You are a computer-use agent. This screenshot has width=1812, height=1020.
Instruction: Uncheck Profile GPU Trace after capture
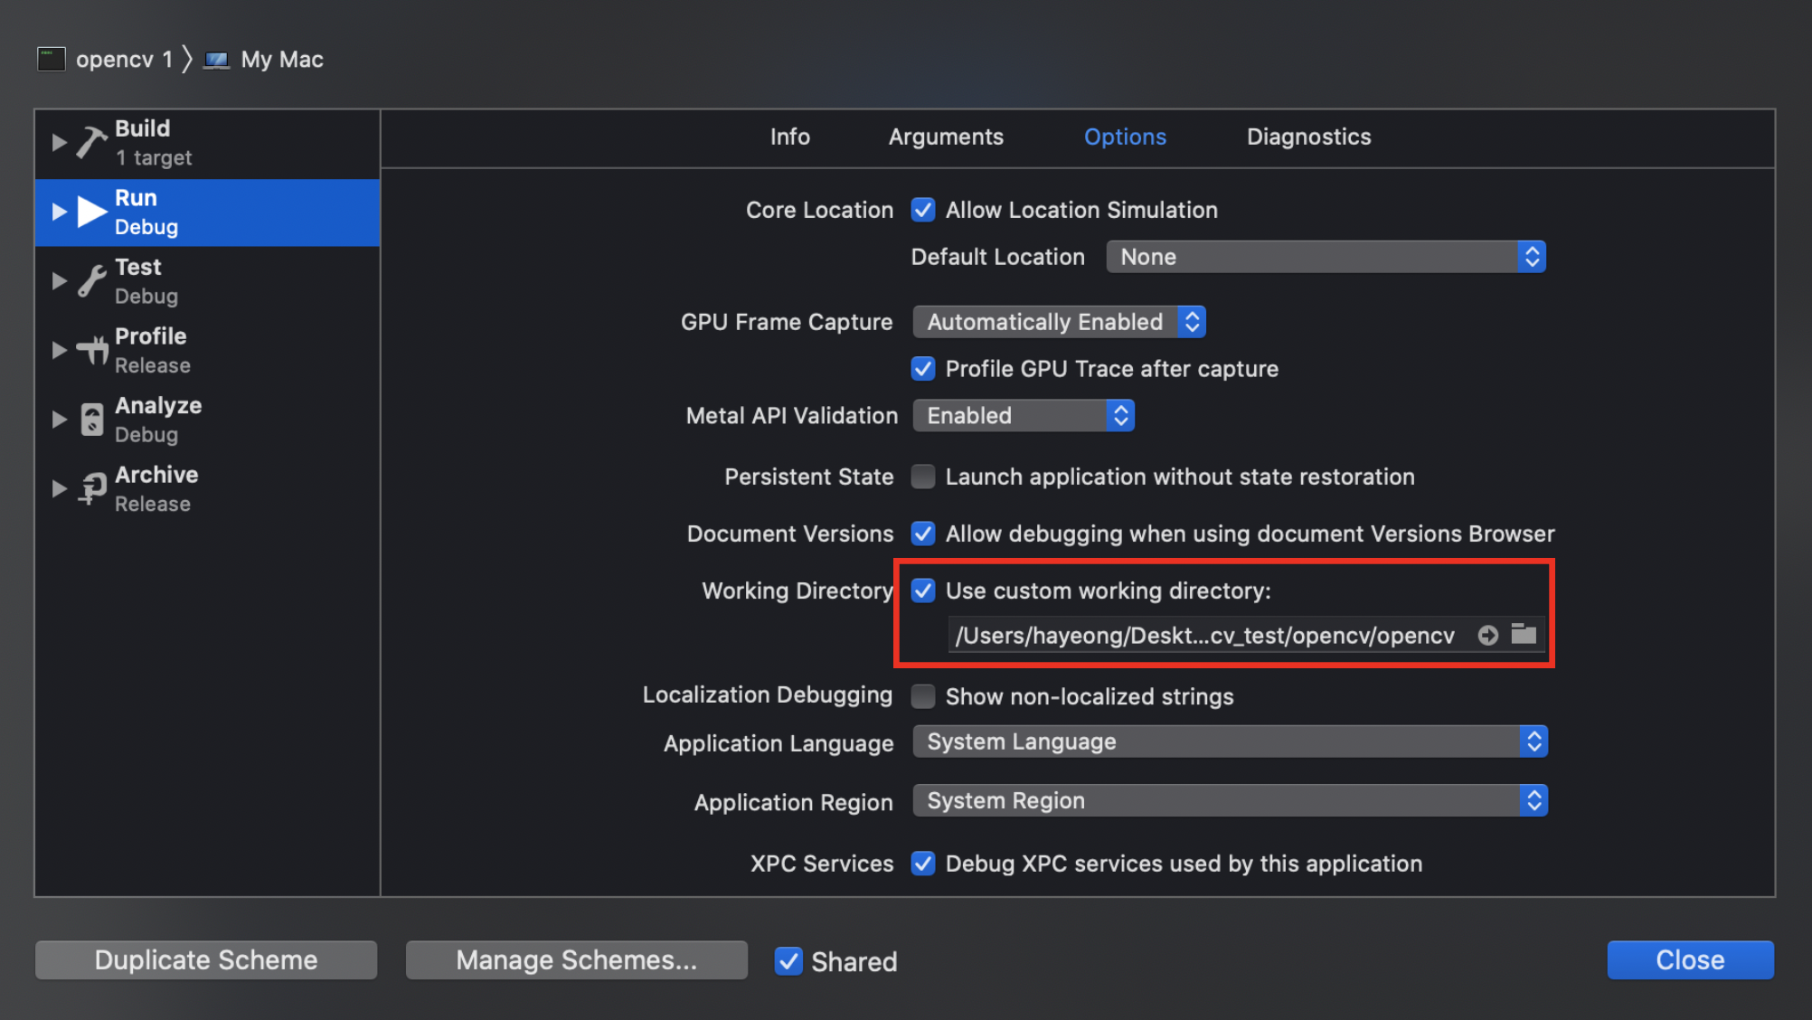pos(922,369)
